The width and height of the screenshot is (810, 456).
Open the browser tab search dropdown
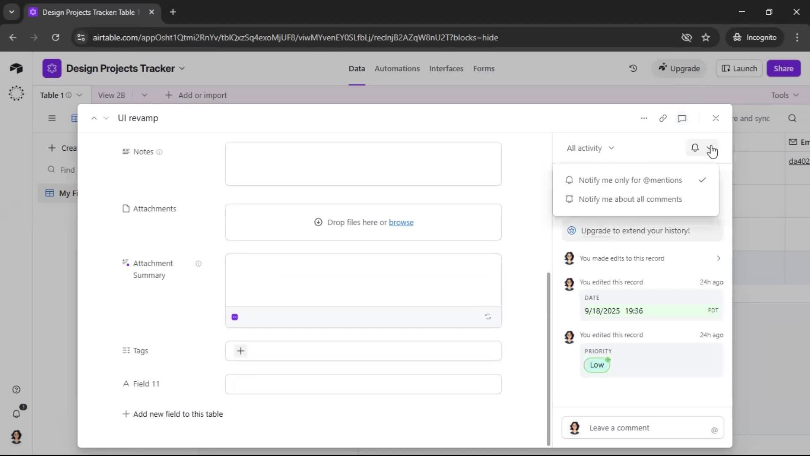coord(11,12)
